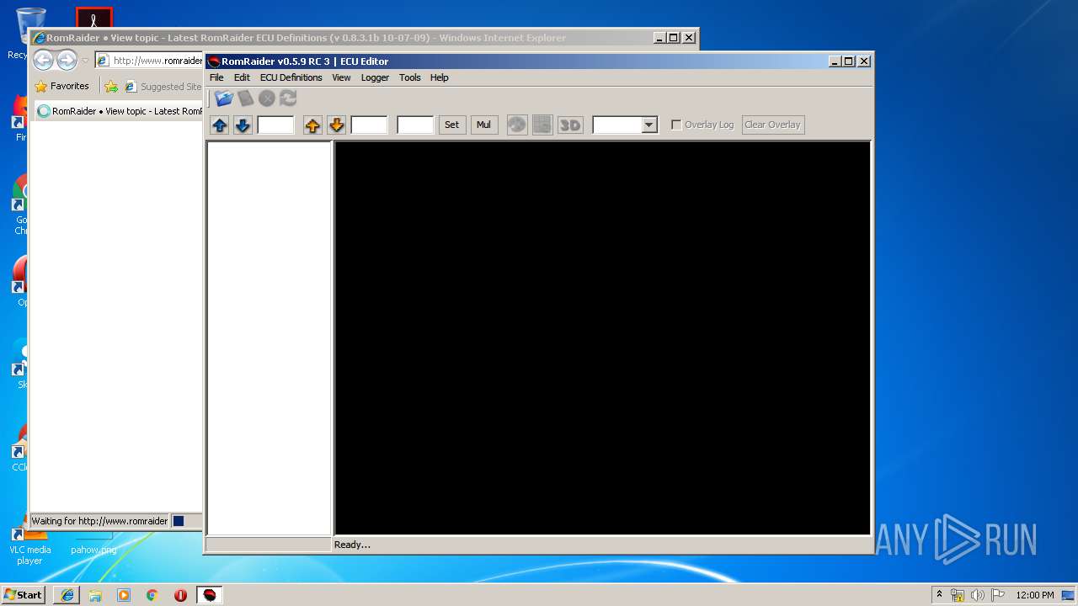Click the IE Favorites star button
Screen dimensions: 1078x606
pyautogui.click(x=61, y=86)
